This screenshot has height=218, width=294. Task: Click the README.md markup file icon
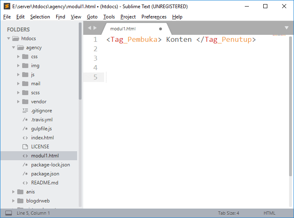click(25, 183)
